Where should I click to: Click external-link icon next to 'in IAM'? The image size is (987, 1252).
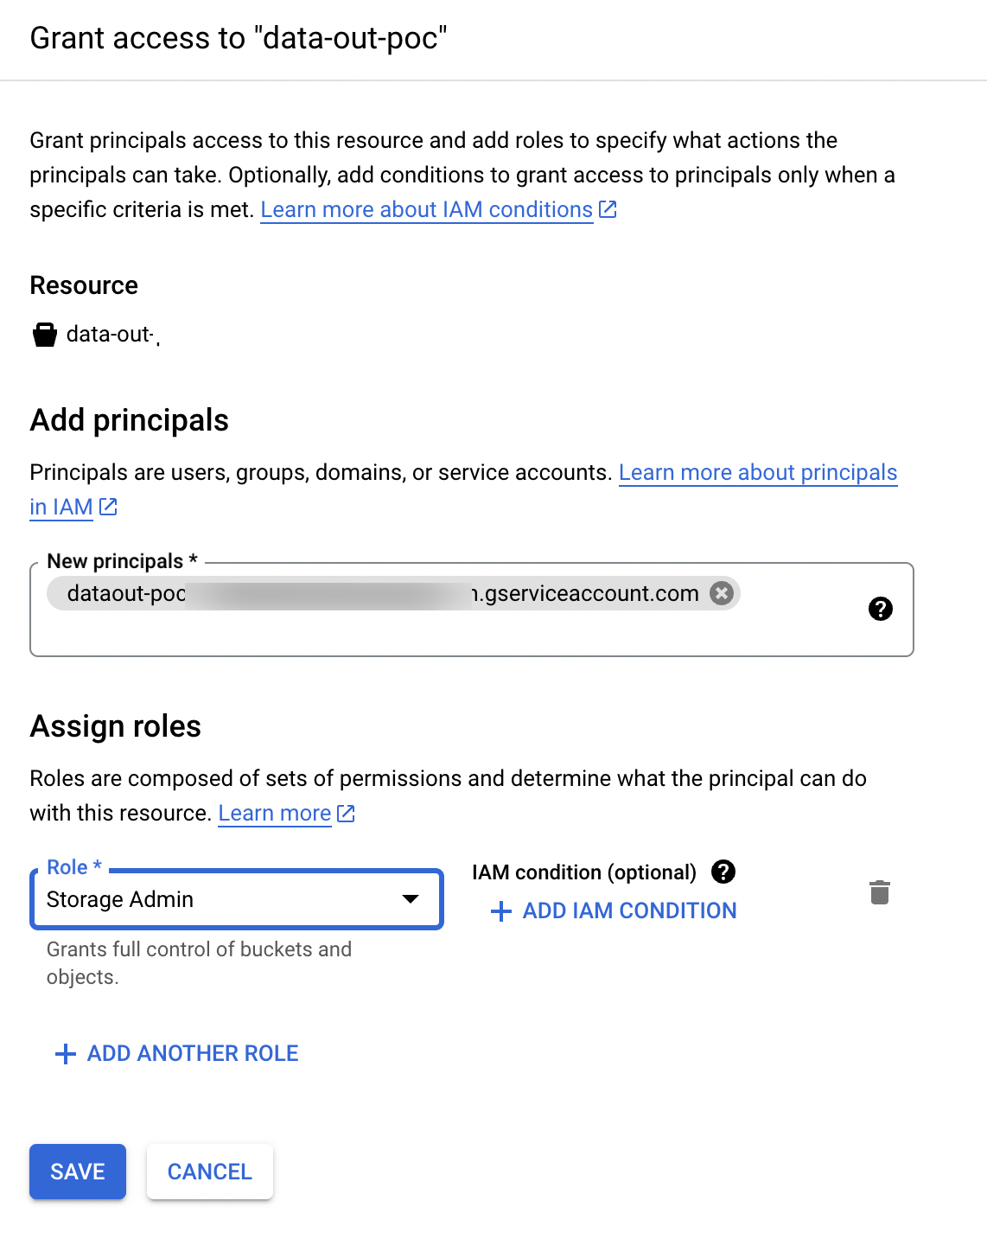tap(108, 507)
